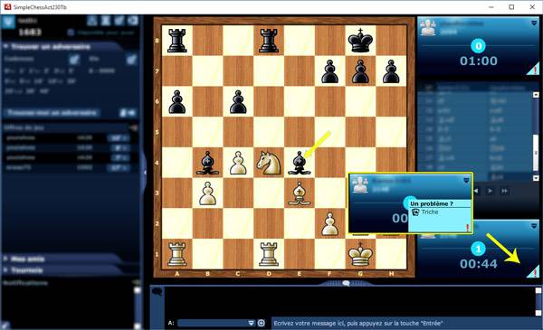This screenshot has height=330, width=543.
Task: Click the black bishop on e4
Action: pos(300,163)
